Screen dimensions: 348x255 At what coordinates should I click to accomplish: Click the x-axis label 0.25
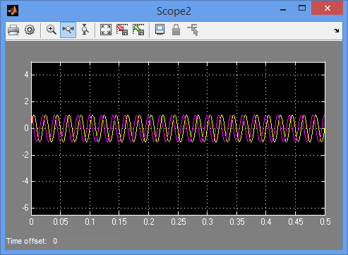(179, 222)
